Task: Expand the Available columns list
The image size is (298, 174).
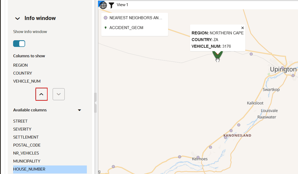Action: pyautogui.click(x=79, y=110)
